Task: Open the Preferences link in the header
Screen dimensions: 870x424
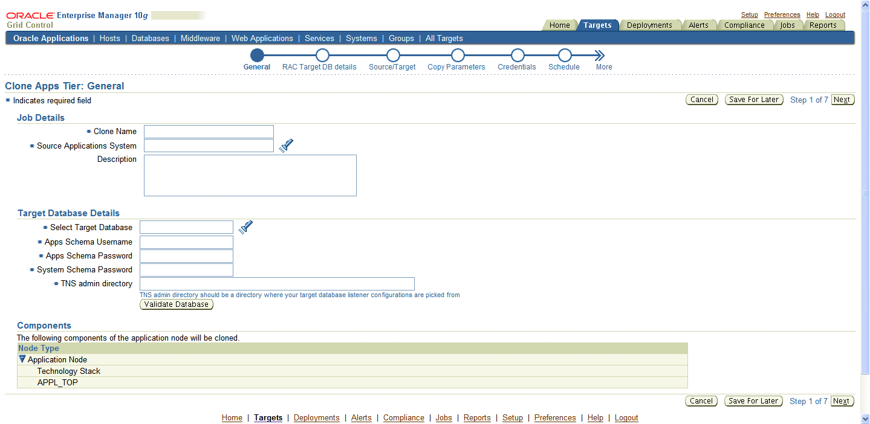Action: (782, 14)
